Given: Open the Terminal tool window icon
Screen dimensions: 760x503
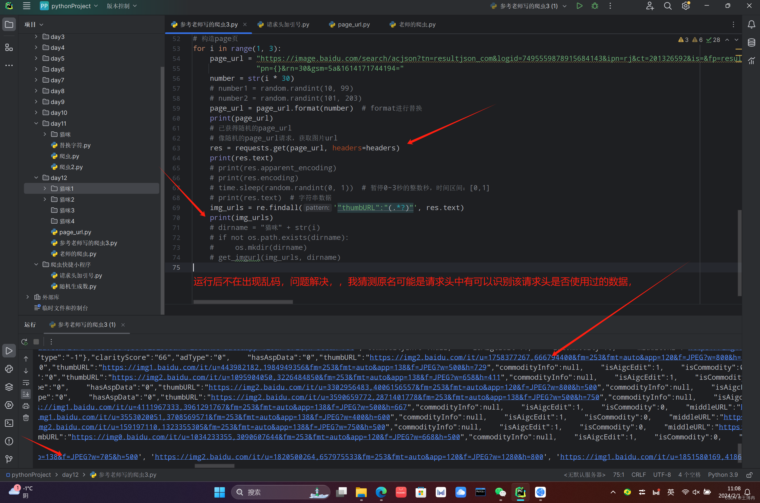Looking at the screenshot, I should tap(9, 423).
